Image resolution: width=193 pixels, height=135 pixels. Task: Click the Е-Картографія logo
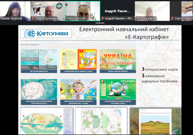click(x=46, y=33)
